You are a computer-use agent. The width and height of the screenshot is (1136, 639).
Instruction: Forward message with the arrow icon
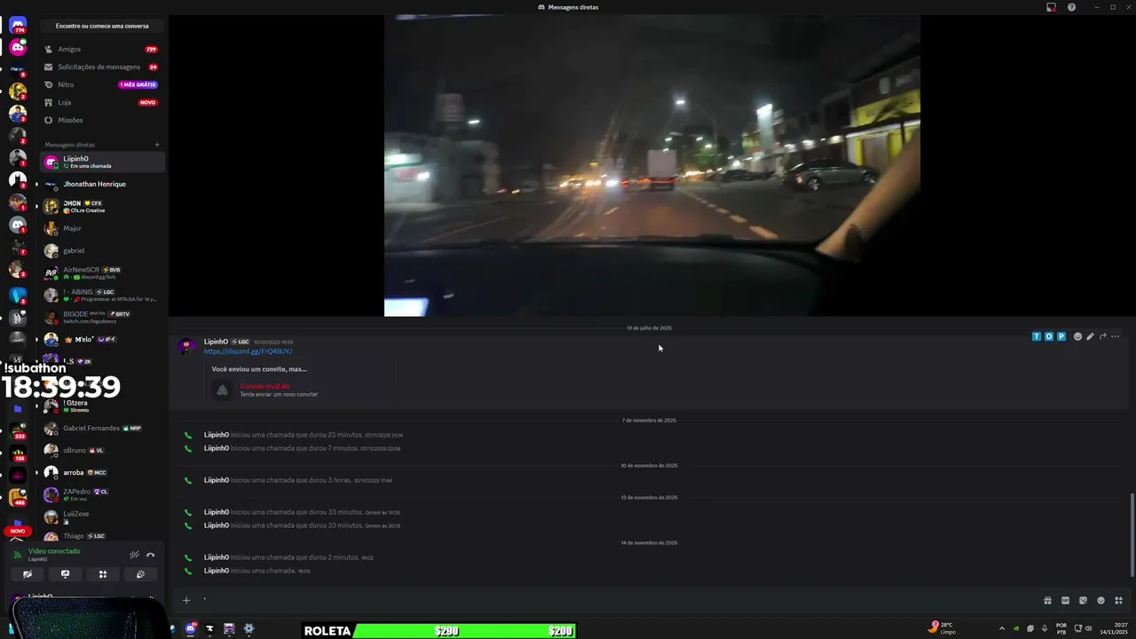coord(1102,336)
